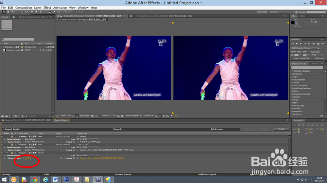This screenshot has height=183, width=327.
Task: Reset exposure in viewer
Action: [171, 116]
